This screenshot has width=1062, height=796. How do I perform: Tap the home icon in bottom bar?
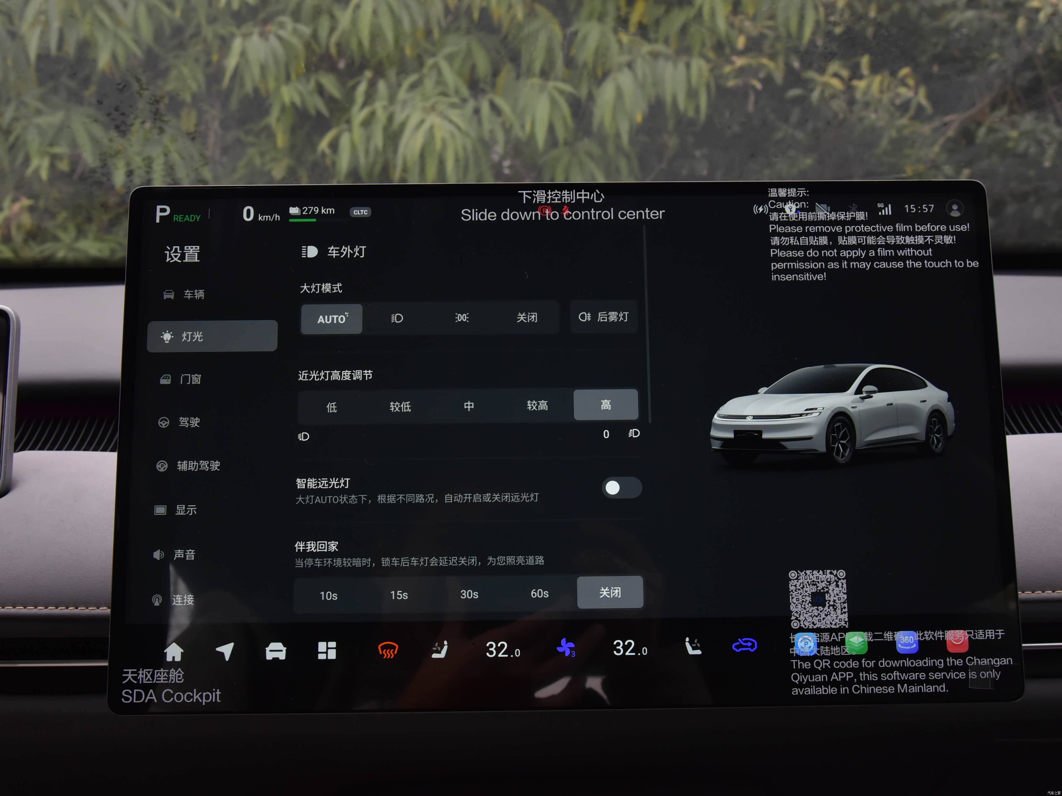[173, 652]
